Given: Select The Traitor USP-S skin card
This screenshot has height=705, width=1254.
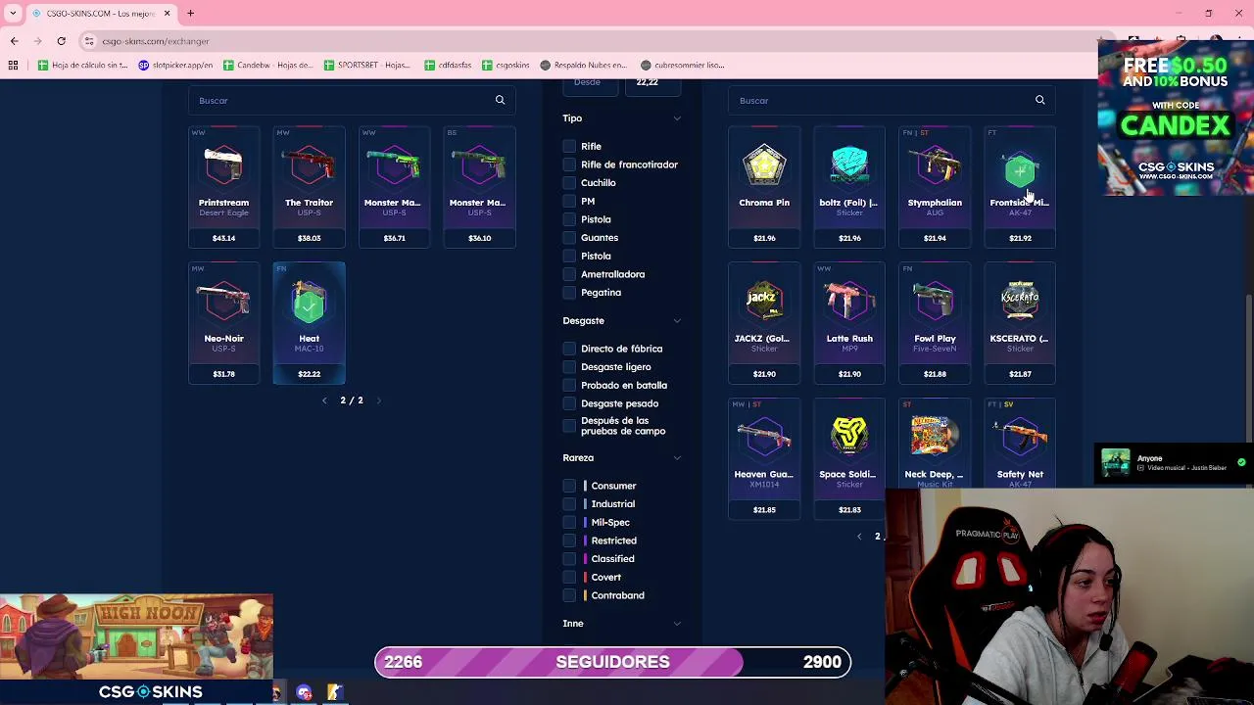Looking at the screenshot, I should coord(309,187).
